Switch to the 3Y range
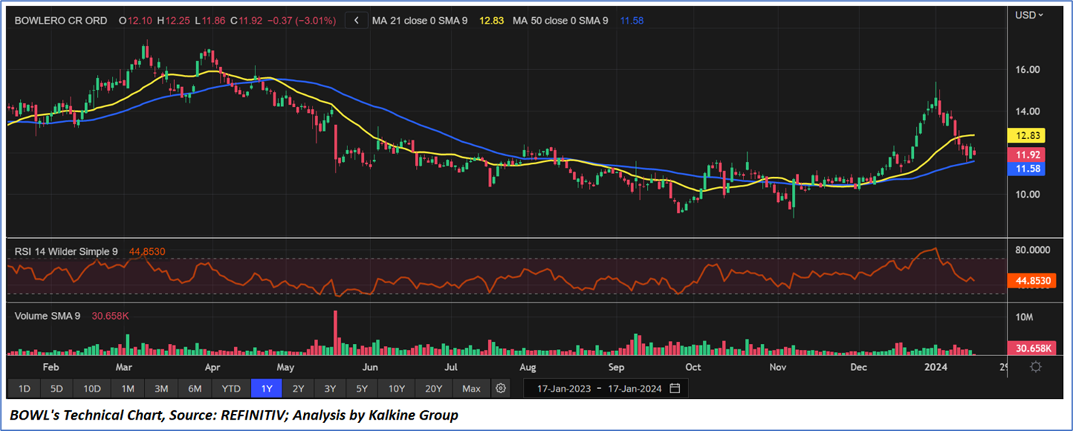Screen dimensions: 1073x431 click(330, 389)
